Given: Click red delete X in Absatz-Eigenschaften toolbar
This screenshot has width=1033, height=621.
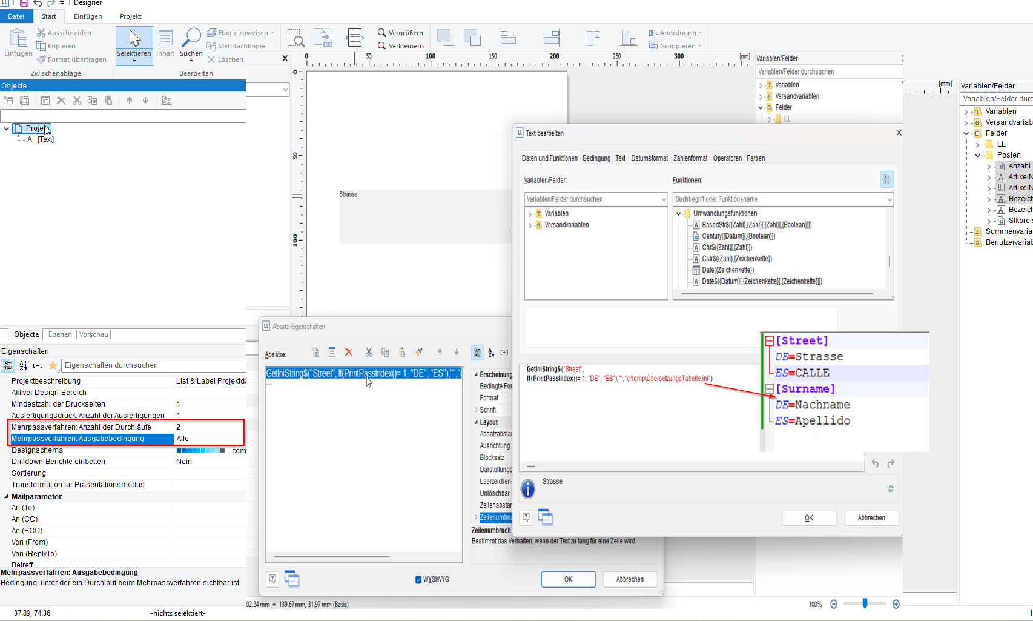Looking at the screenshot, I should tap(349, 352).
